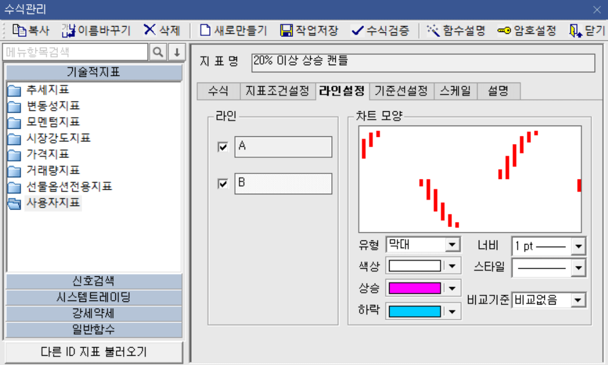Select the 사용자지표 folder

tap(53, 203)
